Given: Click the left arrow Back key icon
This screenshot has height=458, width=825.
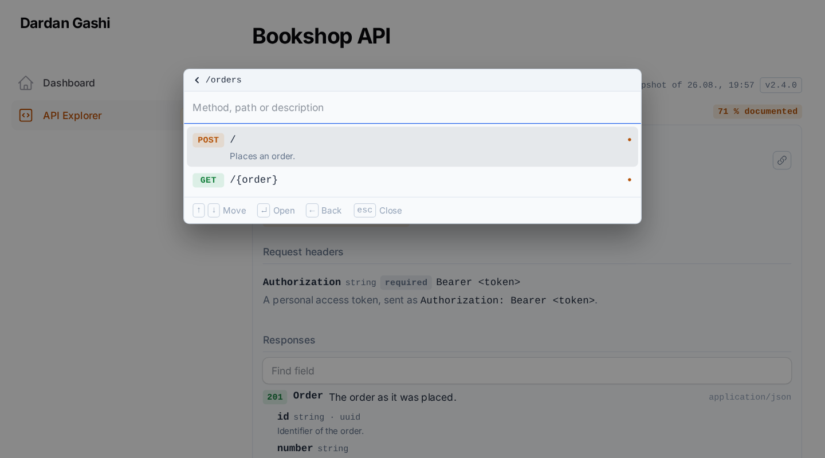Looking at the screenshot, I should point(312,210).
